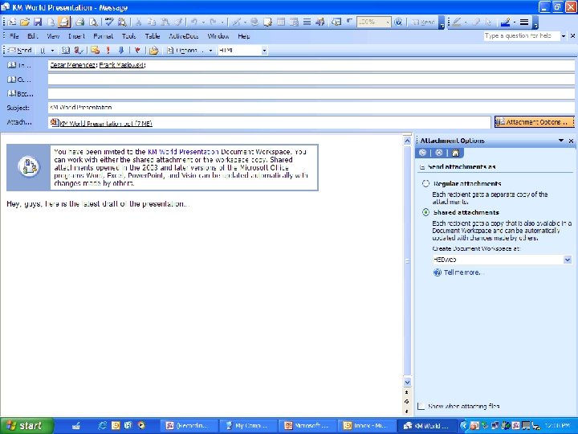Open the Attachment Options pane menu arrow
This screenshot has height=434, width=578.
pos(561,141)
